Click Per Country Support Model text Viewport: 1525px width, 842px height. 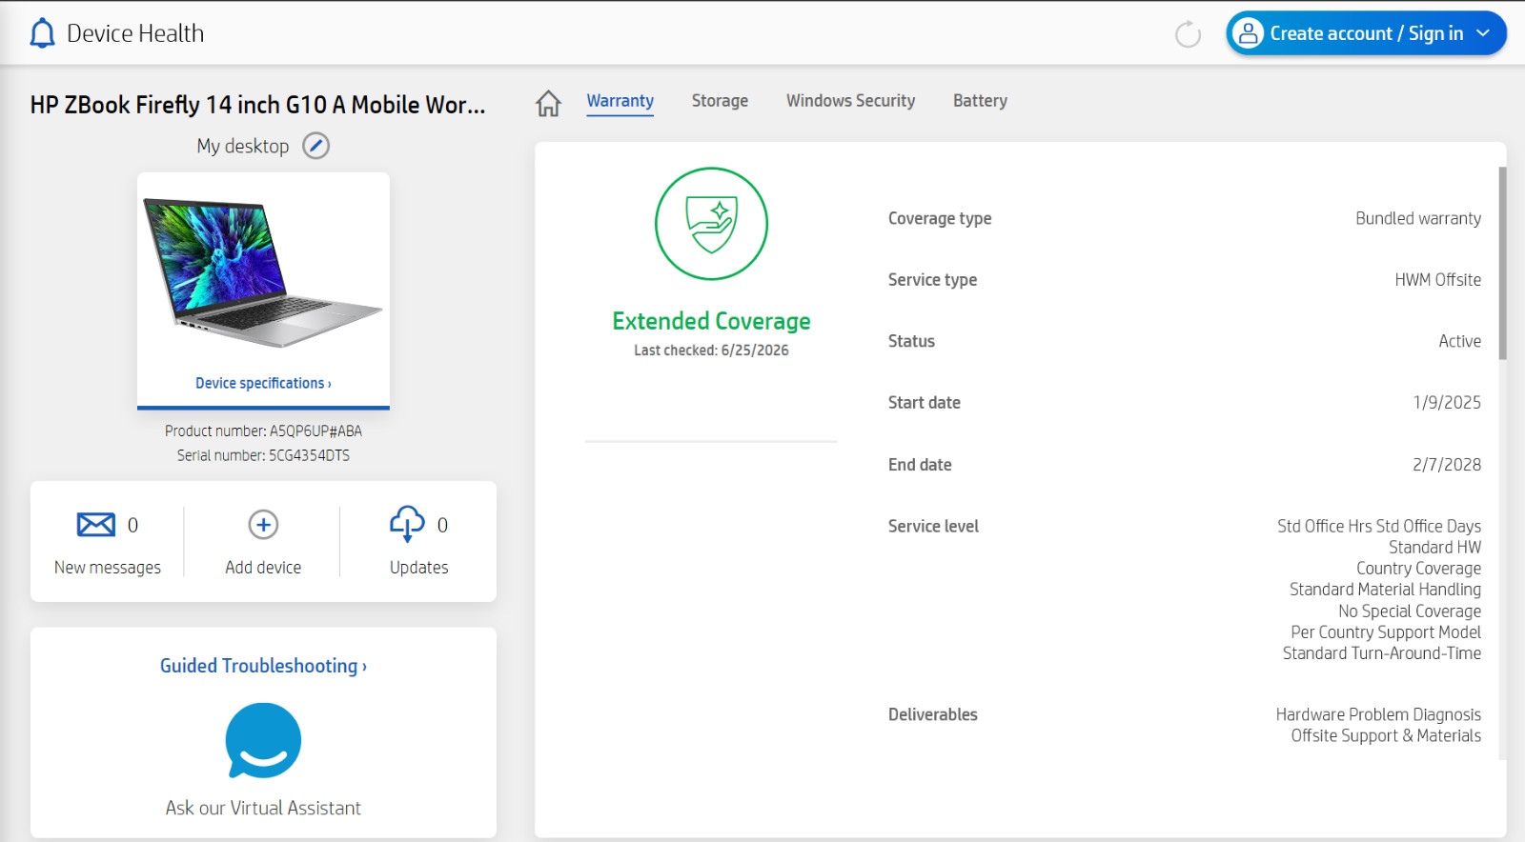(1386, 632)
